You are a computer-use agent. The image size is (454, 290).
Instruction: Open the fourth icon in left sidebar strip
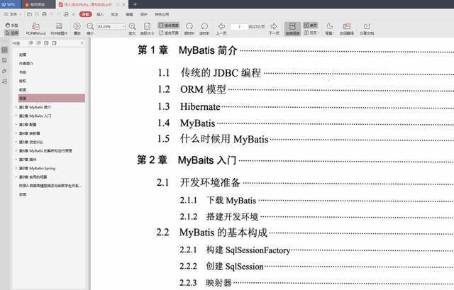tap(4, 82)
